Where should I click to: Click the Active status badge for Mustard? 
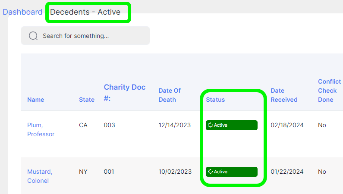[232, 172]
